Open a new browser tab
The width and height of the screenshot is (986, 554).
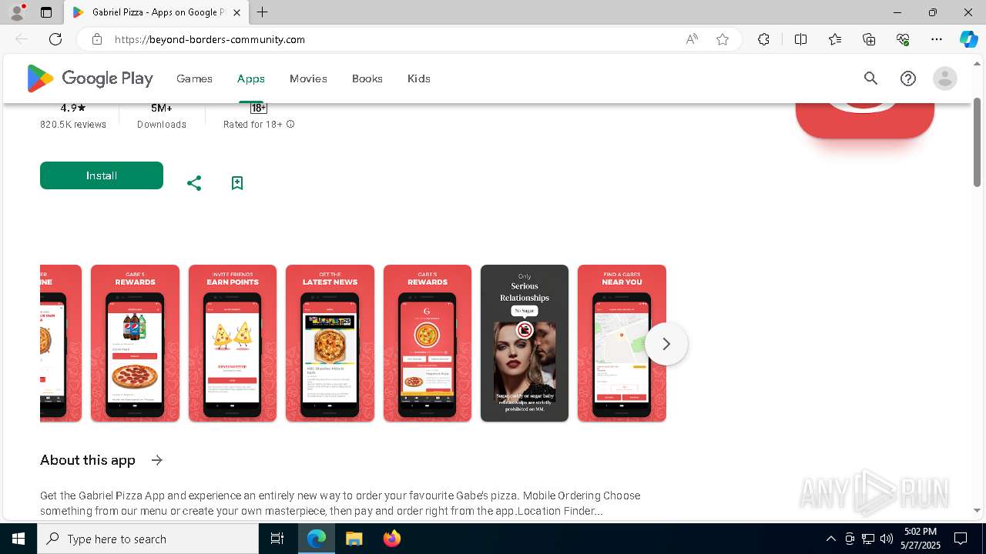[263, 12]
